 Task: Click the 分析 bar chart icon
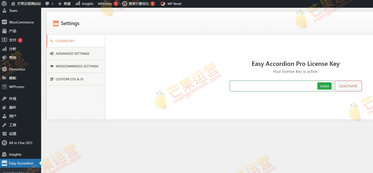4,49
